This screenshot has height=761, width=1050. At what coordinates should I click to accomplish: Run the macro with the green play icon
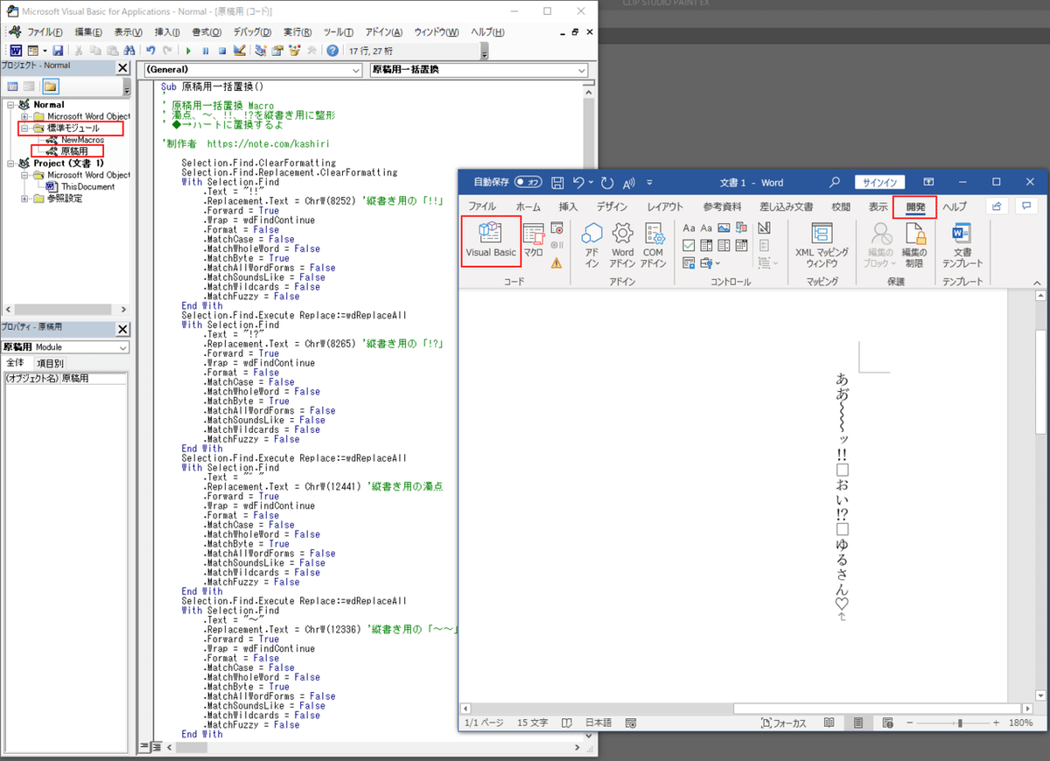(x=189, y=51)
